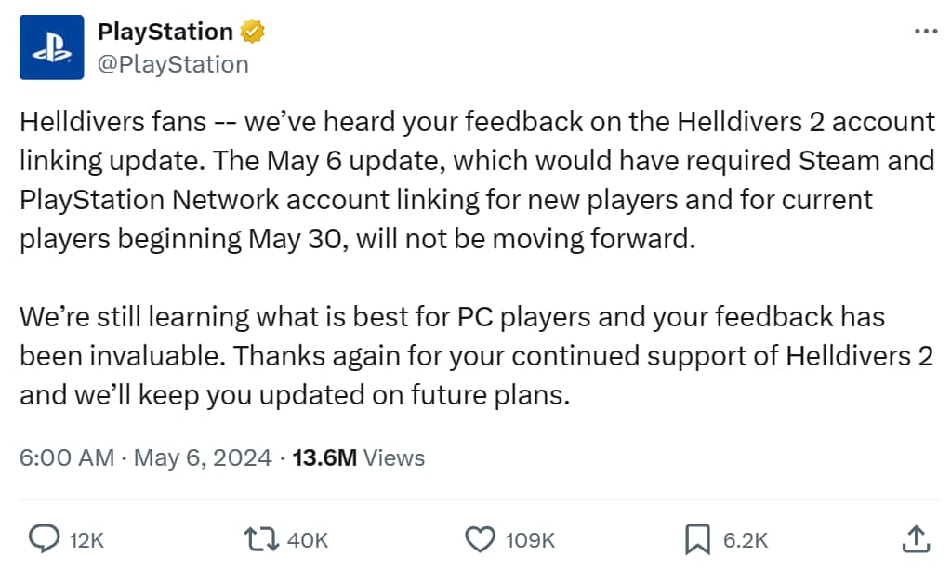Click the 40K repost count
This screenshot has width=951, height=570.
(x=308, y=539)
